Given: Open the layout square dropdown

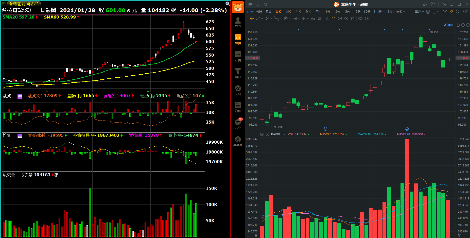Looking at the screenshot, I should 436,12.
